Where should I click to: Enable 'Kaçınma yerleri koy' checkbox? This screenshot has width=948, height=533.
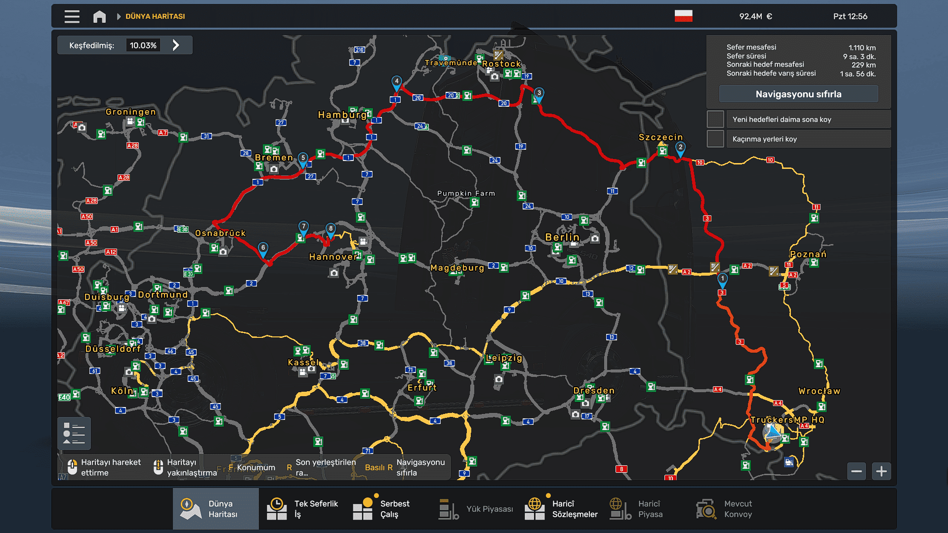click(715, 139)
